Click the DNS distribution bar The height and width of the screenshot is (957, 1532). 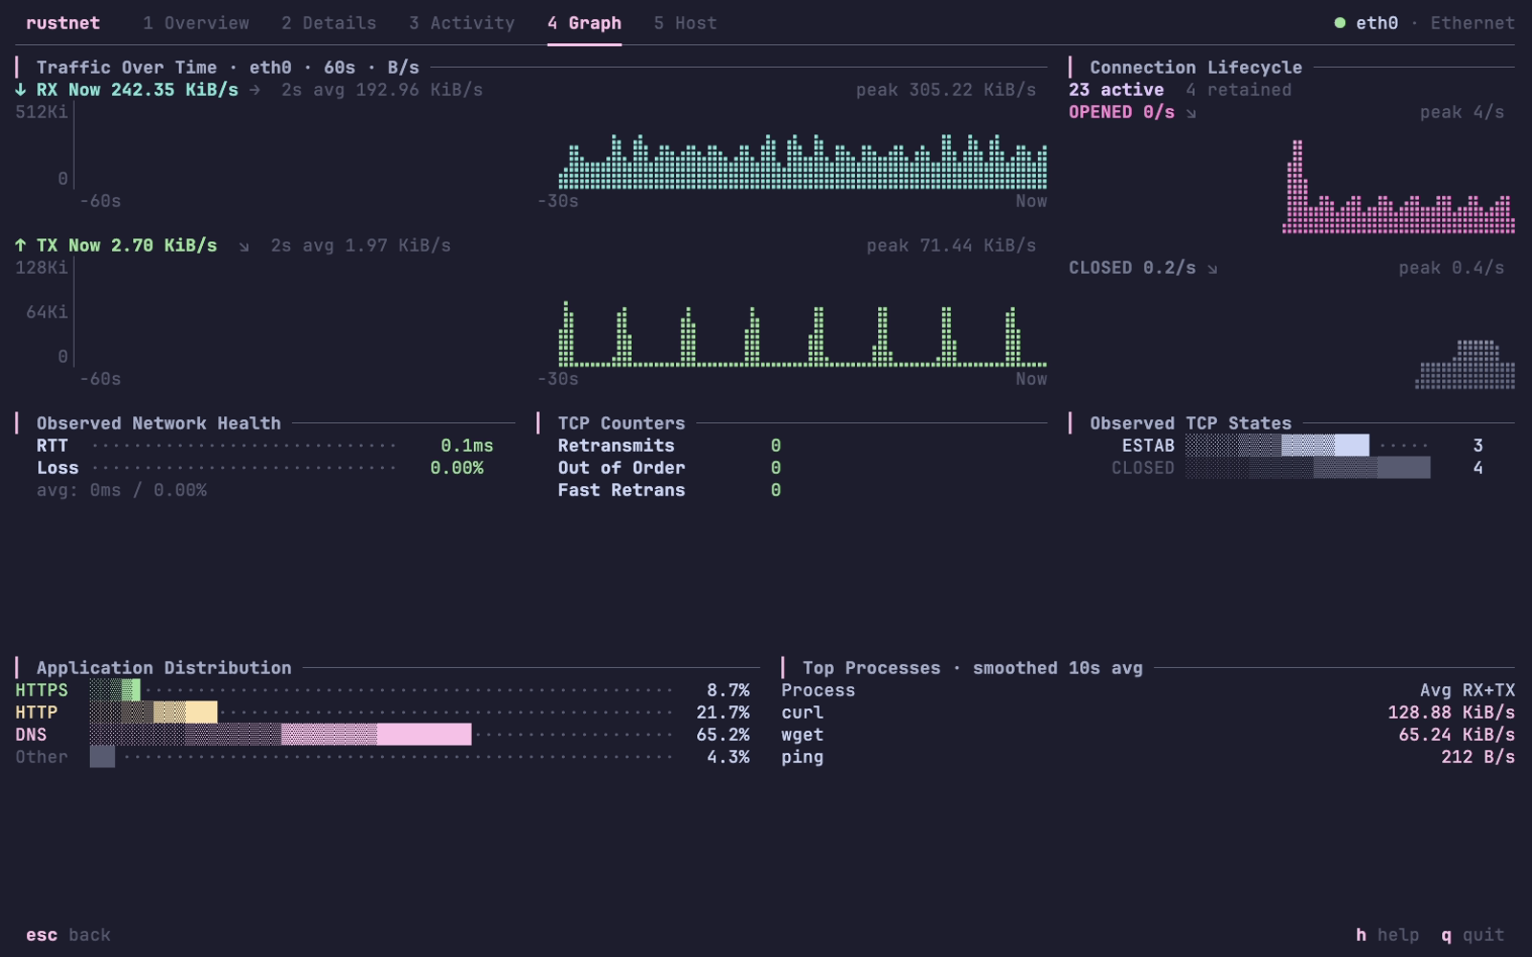click(281, 735)
